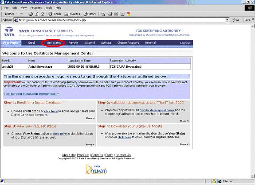Open the Edit menu
This screenshot has height=185, width=255.
[15, 8]
